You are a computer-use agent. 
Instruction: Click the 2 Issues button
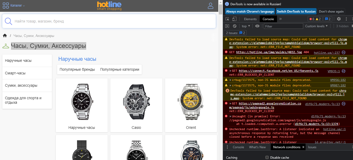tap(235, 33)
